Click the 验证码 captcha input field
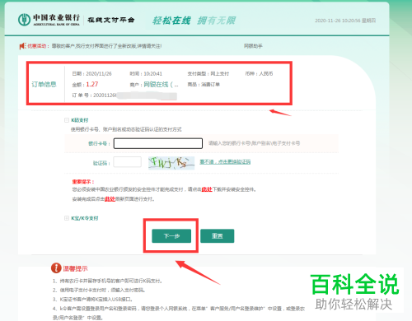The height and width of the screenshot is (321, 412). pyautogui.click(x=128, y=162)
